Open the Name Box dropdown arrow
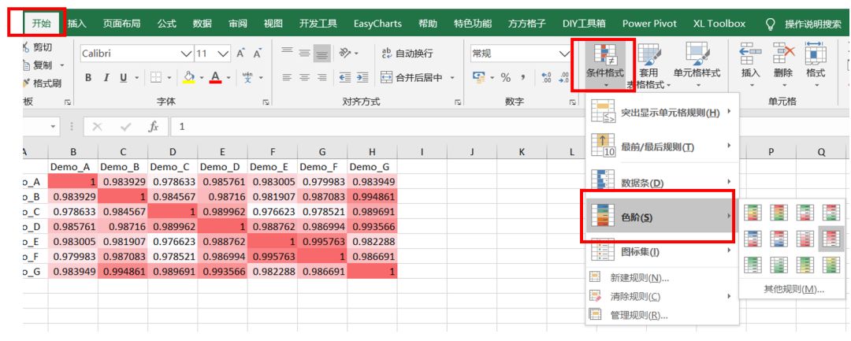The image size is (851, 341). (x=54, y=126)
